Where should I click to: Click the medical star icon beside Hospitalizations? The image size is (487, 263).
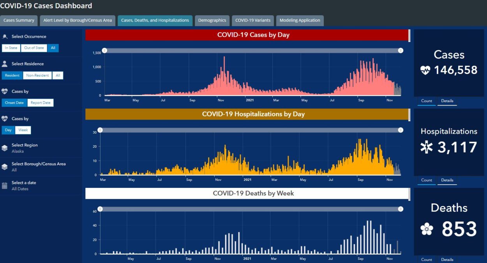427,147
